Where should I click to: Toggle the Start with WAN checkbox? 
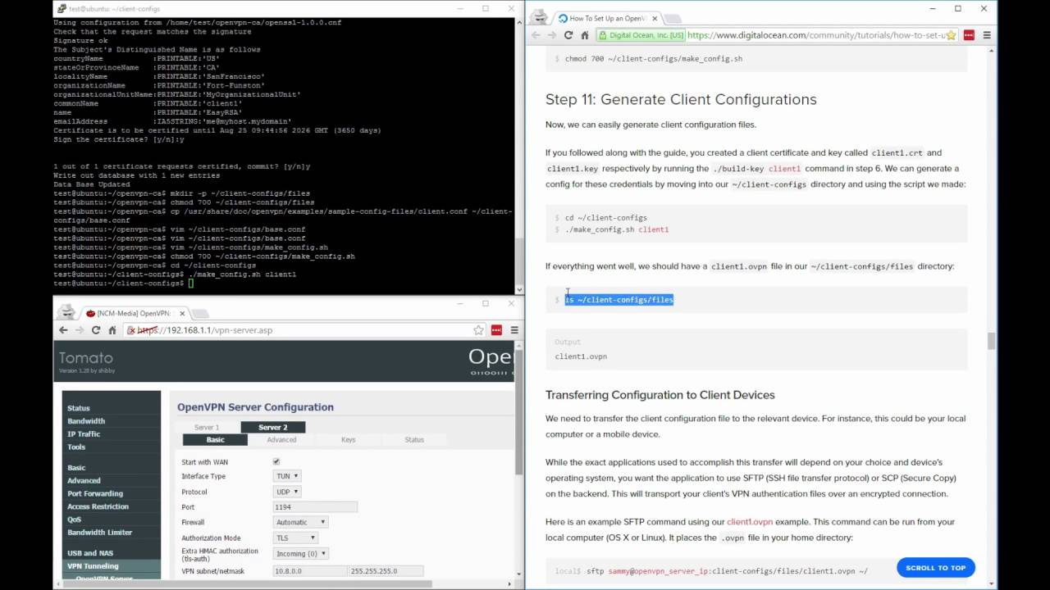pyautogui.click(x=276, y=462)
